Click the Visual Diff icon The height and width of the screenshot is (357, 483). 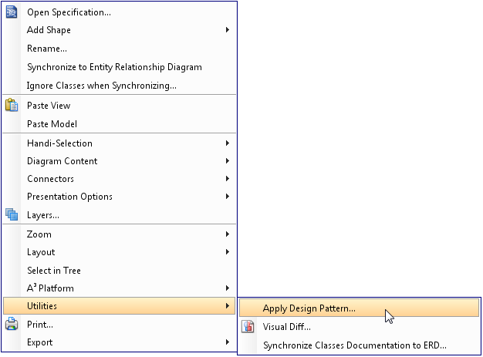(x=248, y=326)
